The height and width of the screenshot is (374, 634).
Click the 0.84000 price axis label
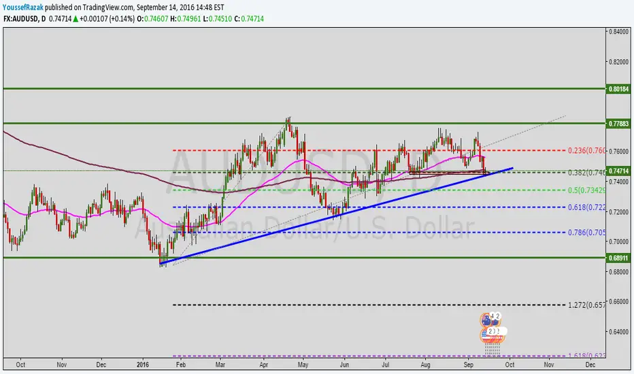(619, 31)
